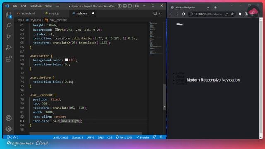Show errors and warnings in status bar
The image size is (265, 149).
(12, 137)
